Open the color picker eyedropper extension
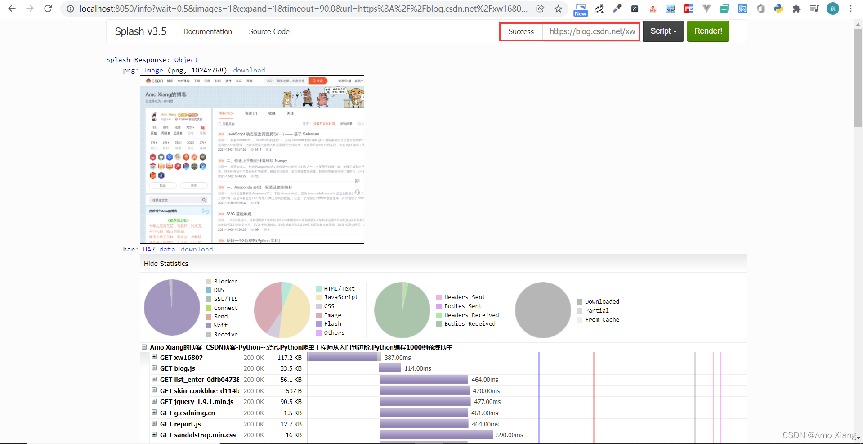The image size is (863, 444). click(617, 9)
